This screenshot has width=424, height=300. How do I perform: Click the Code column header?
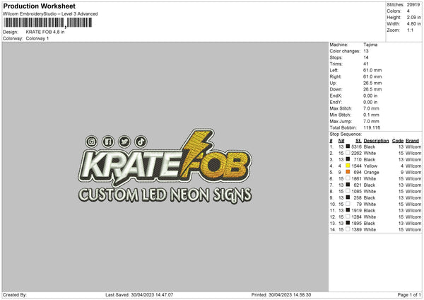click(397, 141)
